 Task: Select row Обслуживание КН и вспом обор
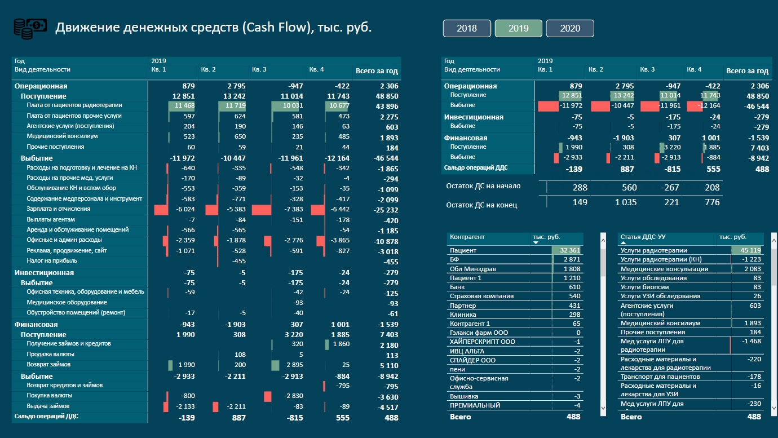(x=206, y=188)
